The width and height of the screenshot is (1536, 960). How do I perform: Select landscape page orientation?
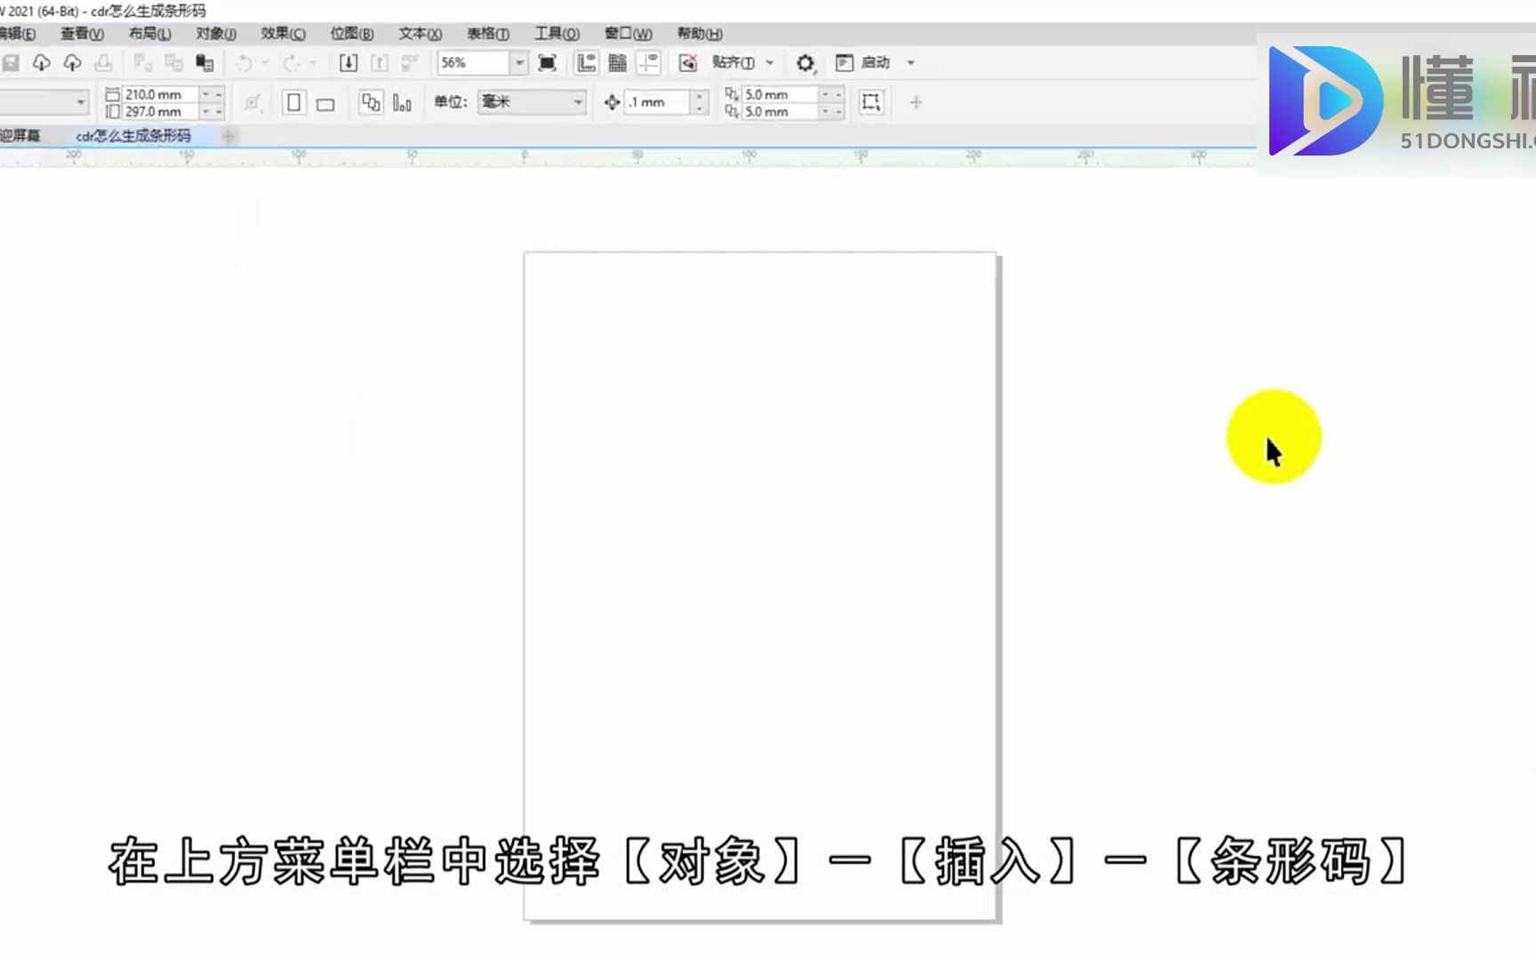point(325,104)
